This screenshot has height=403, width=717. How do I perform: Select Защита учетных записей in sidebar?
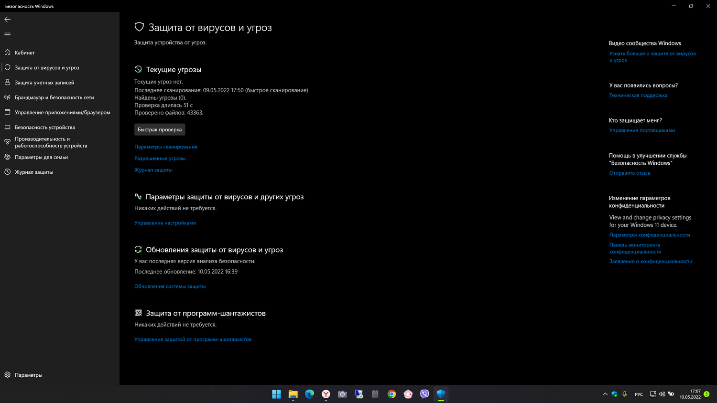point(44,83)
